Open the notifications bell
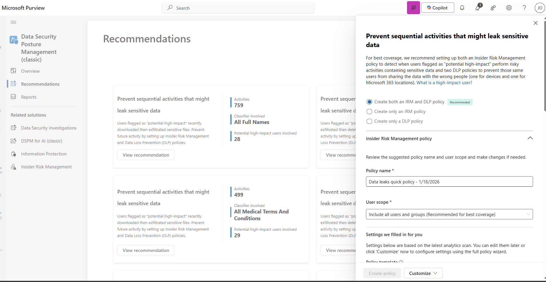 (462, 8)
